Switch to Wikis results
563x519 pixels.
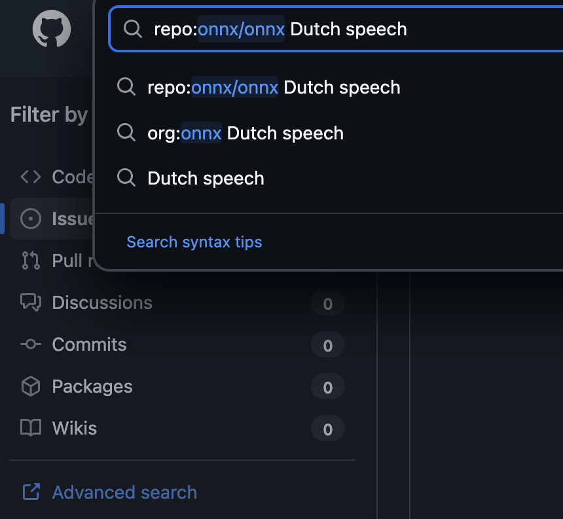tap(75, 428)
